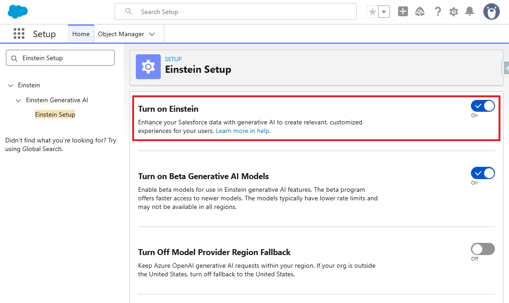Image resolution: width=509 pixels, height=303 pixels.
Task: Enable Turn Off Model Provider Region Fallback
Action: click(483, 249)
